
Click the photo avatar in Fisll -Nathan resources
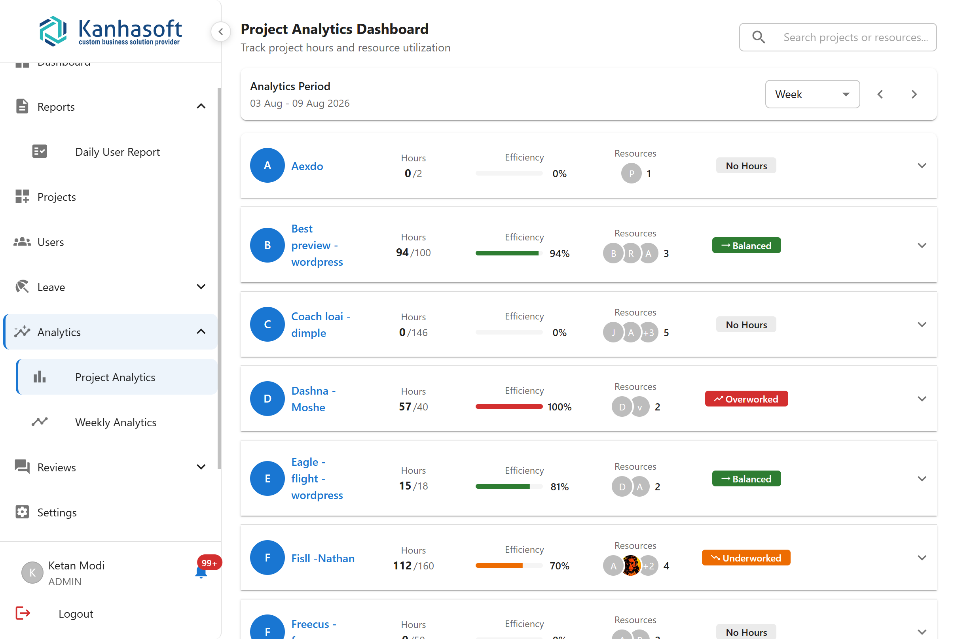pos(631,565)
